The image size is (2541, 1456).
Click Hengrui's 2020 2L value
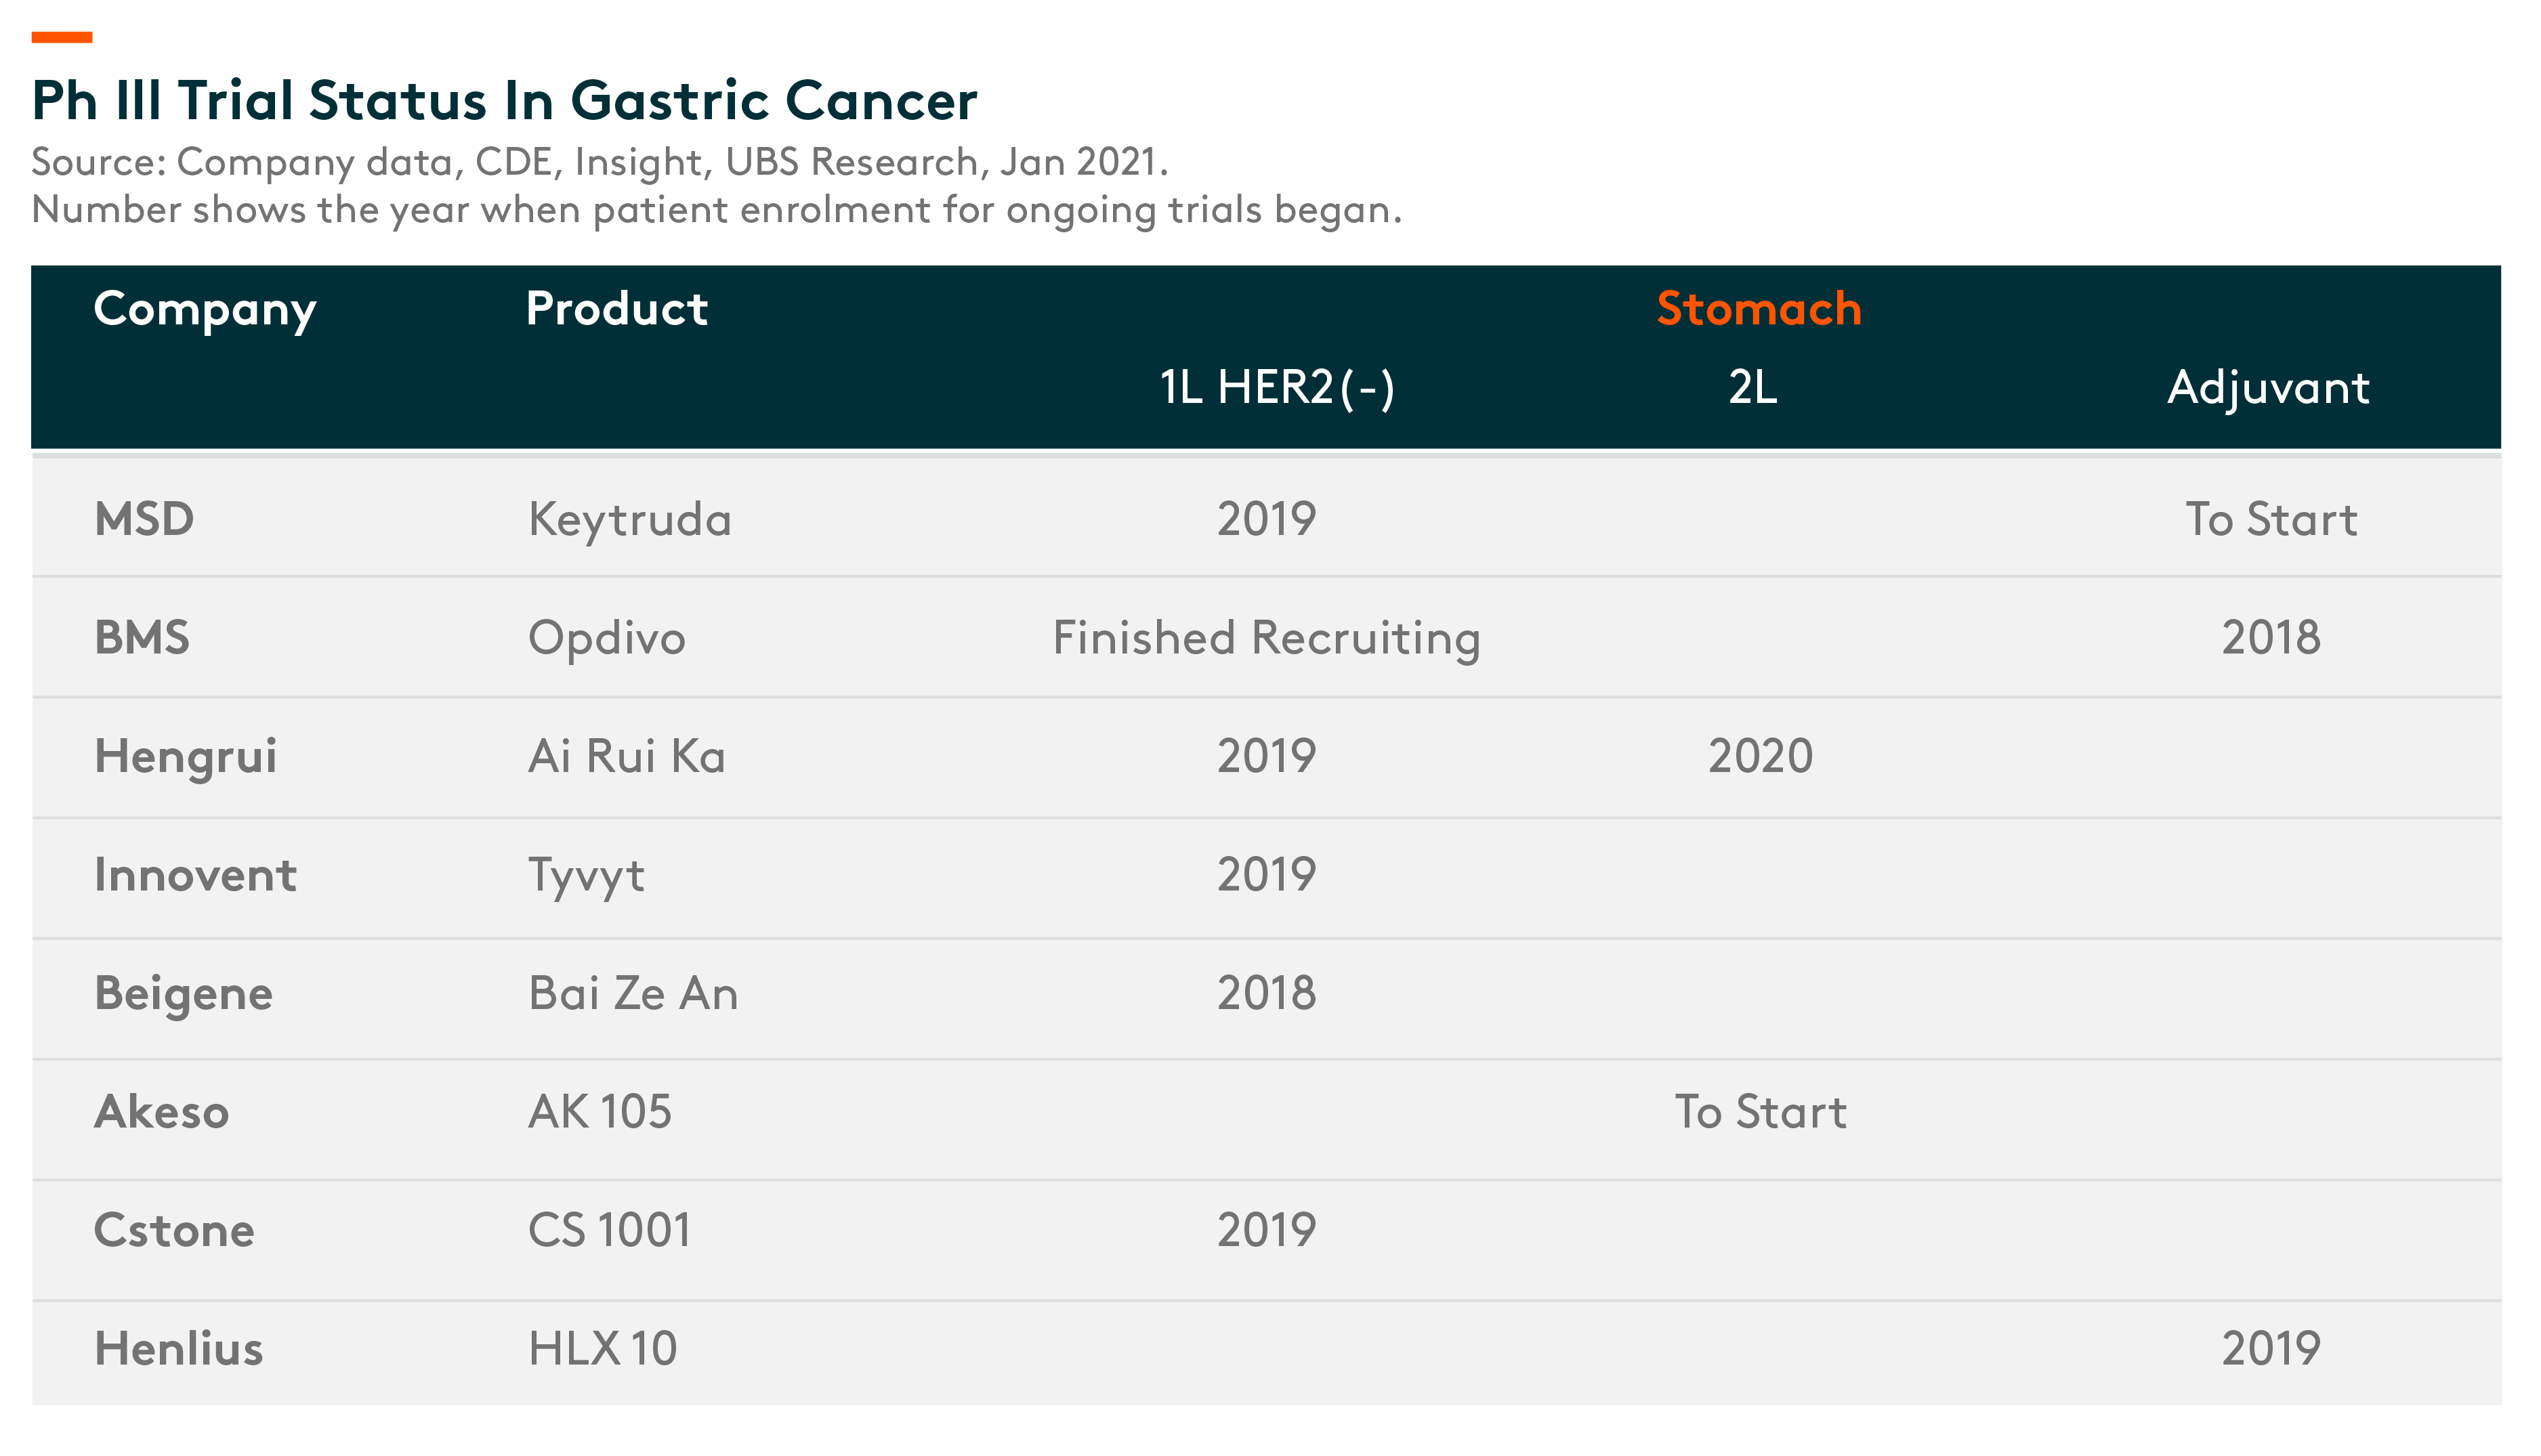click(1760, 756)
